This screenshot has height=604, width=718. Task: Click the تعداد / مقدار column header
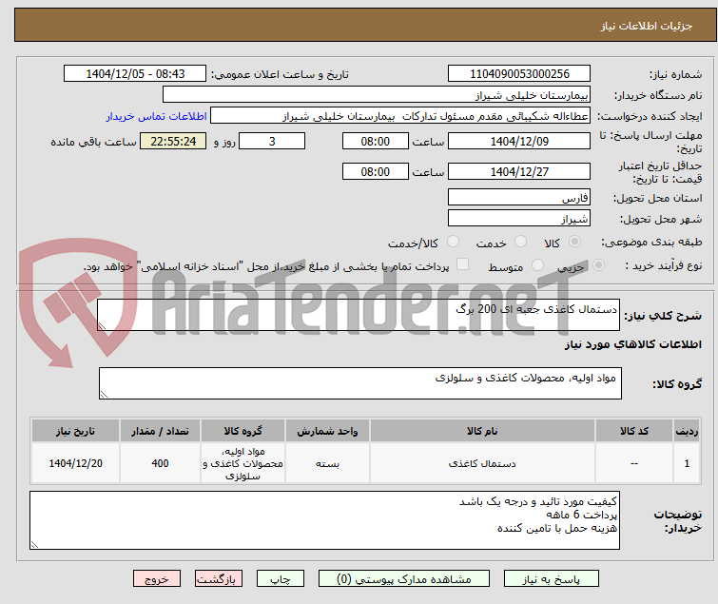[x=160, y=431]
